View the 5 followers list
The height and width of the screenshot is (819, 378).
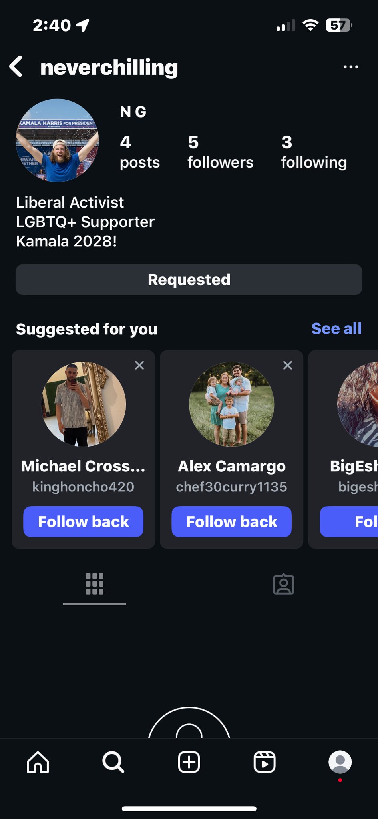(220, 152)
